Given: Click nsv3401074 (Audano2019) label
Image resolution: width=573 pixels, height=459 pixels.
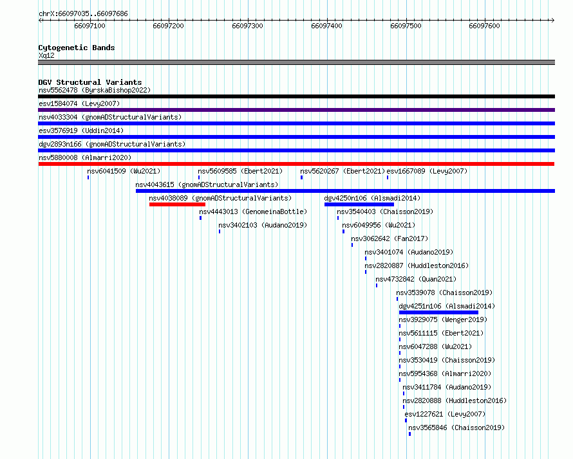Looking at the screenshot, I should coord(409,252).
